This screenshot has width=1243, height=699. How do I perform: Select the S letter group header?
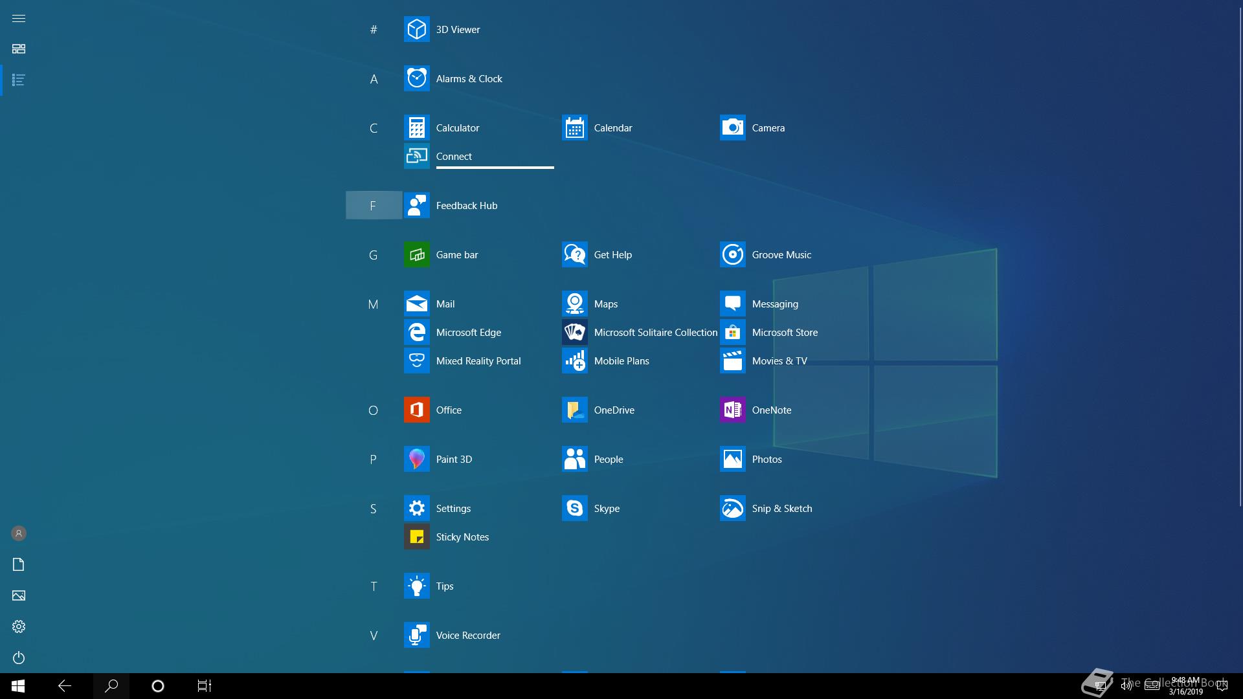coord(374,509)
